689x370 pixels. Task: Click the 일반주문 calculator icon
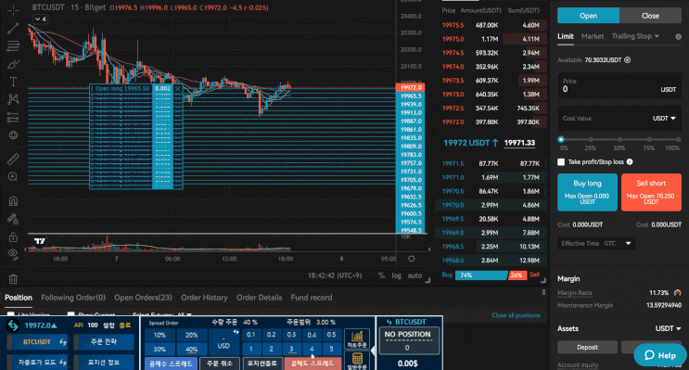[x=357, y=361]
